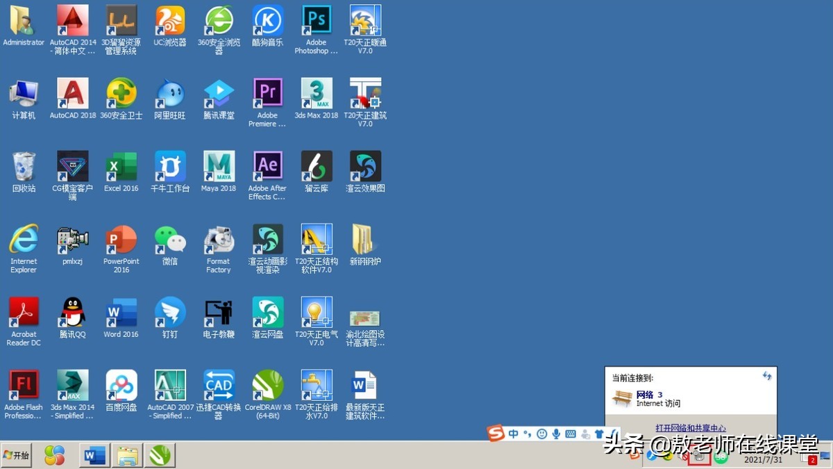Click the Start (开始) button

point(17,456)
